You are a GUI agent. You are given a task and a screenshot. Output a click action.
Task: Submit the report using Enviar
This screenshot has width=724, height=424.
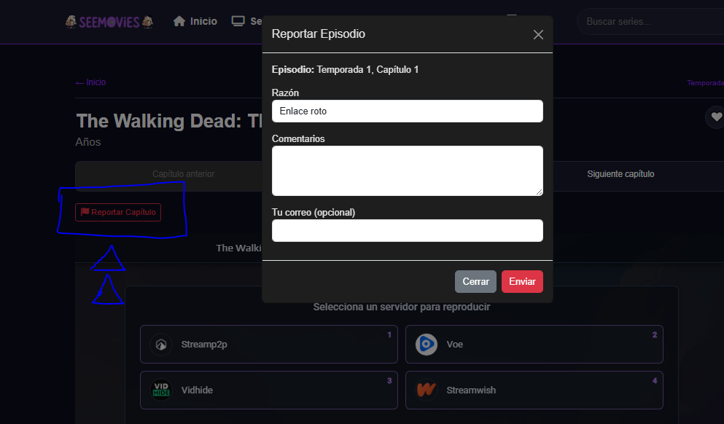[522, 281]
